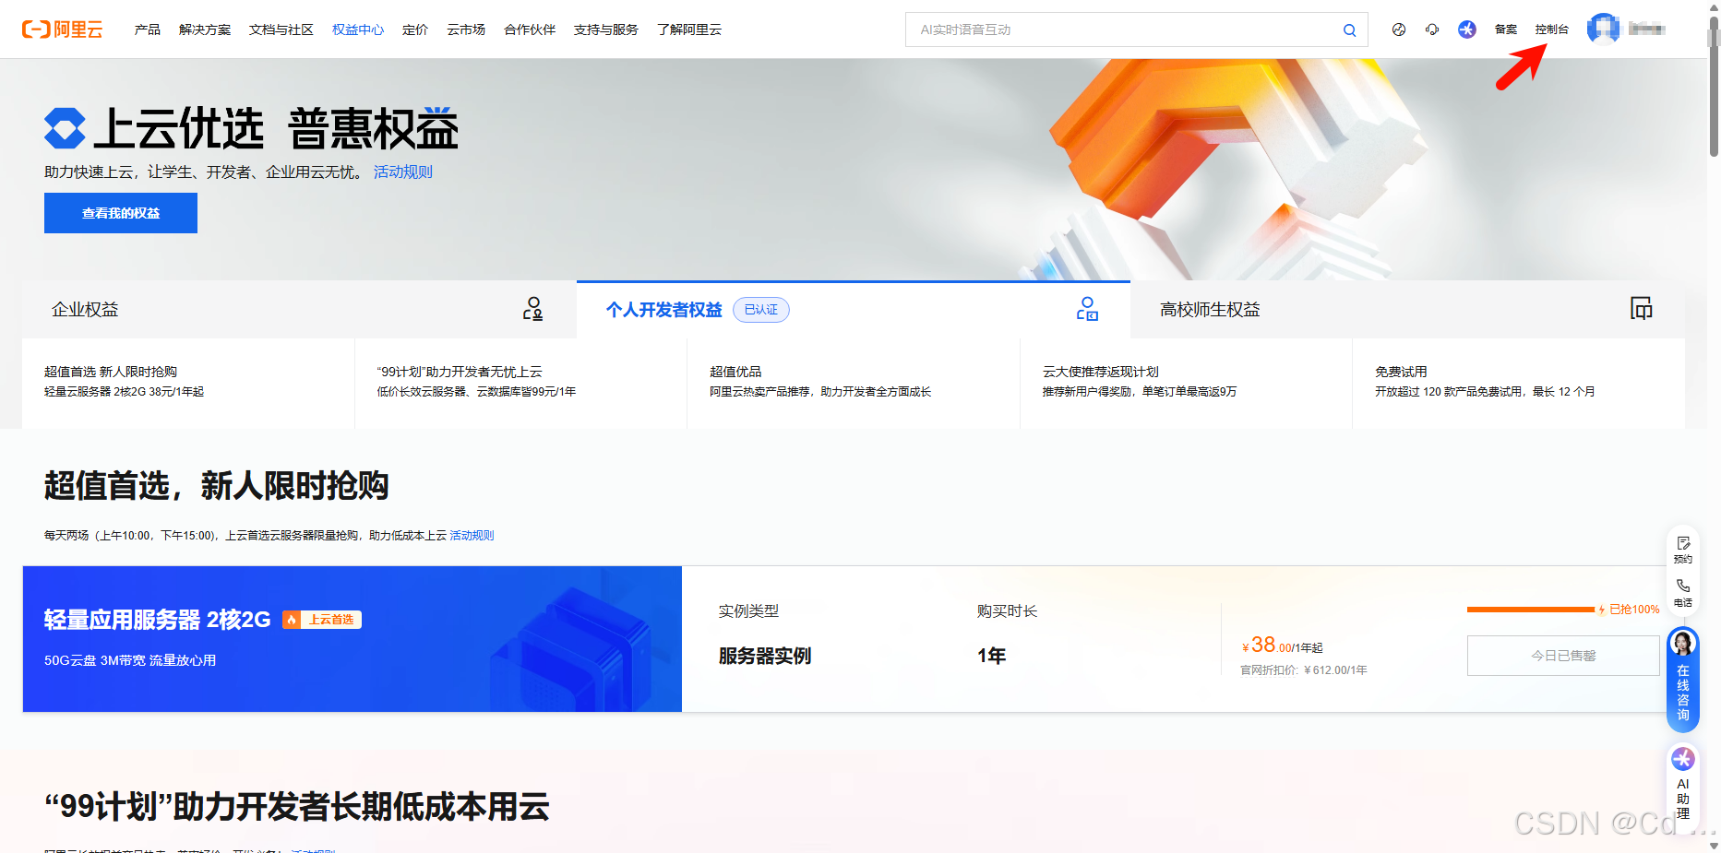Click the 已认证 badge

pos(761,310)
